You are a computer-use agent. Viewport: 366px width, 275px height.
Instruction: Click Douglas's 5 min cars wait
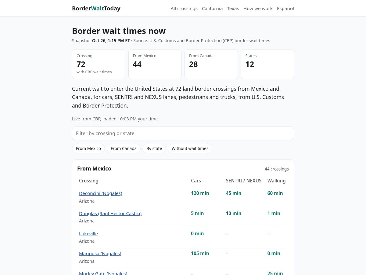[197, 214]
